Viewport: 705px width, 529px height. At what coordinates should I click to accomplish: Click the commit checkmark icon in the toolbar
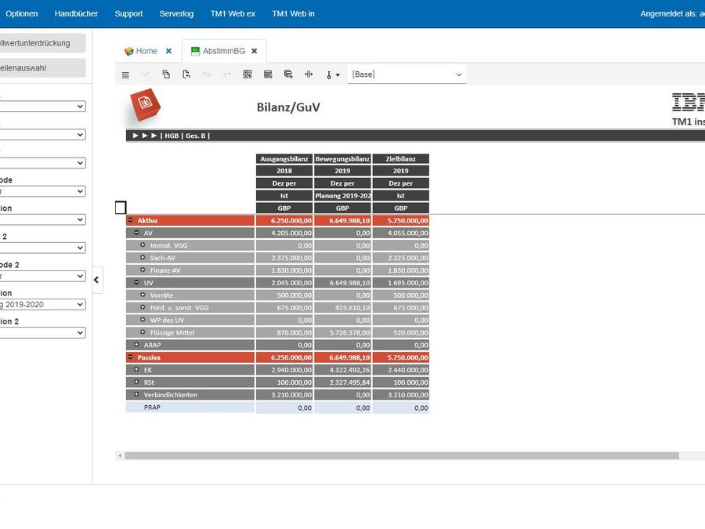(x=146, y=74)
